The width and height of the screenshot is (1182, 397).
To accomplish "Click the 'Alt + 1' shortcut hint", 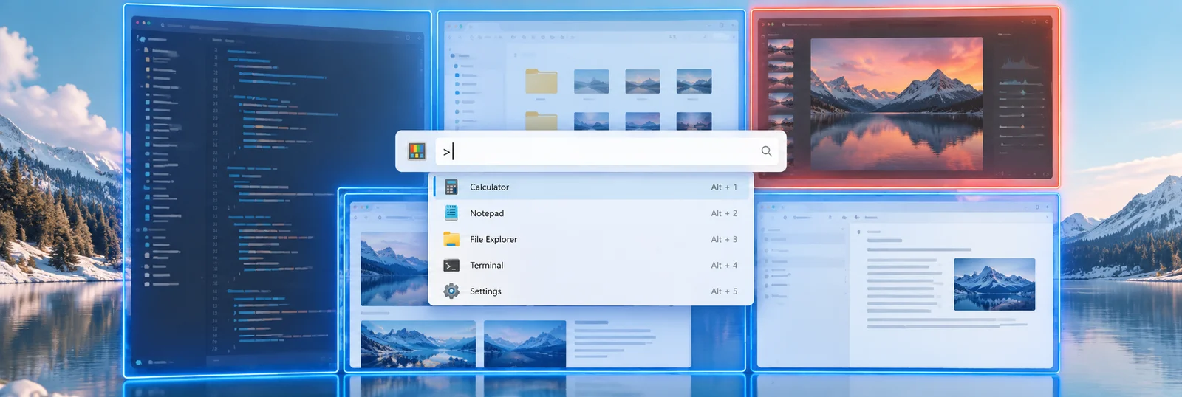I will [724, 187].
